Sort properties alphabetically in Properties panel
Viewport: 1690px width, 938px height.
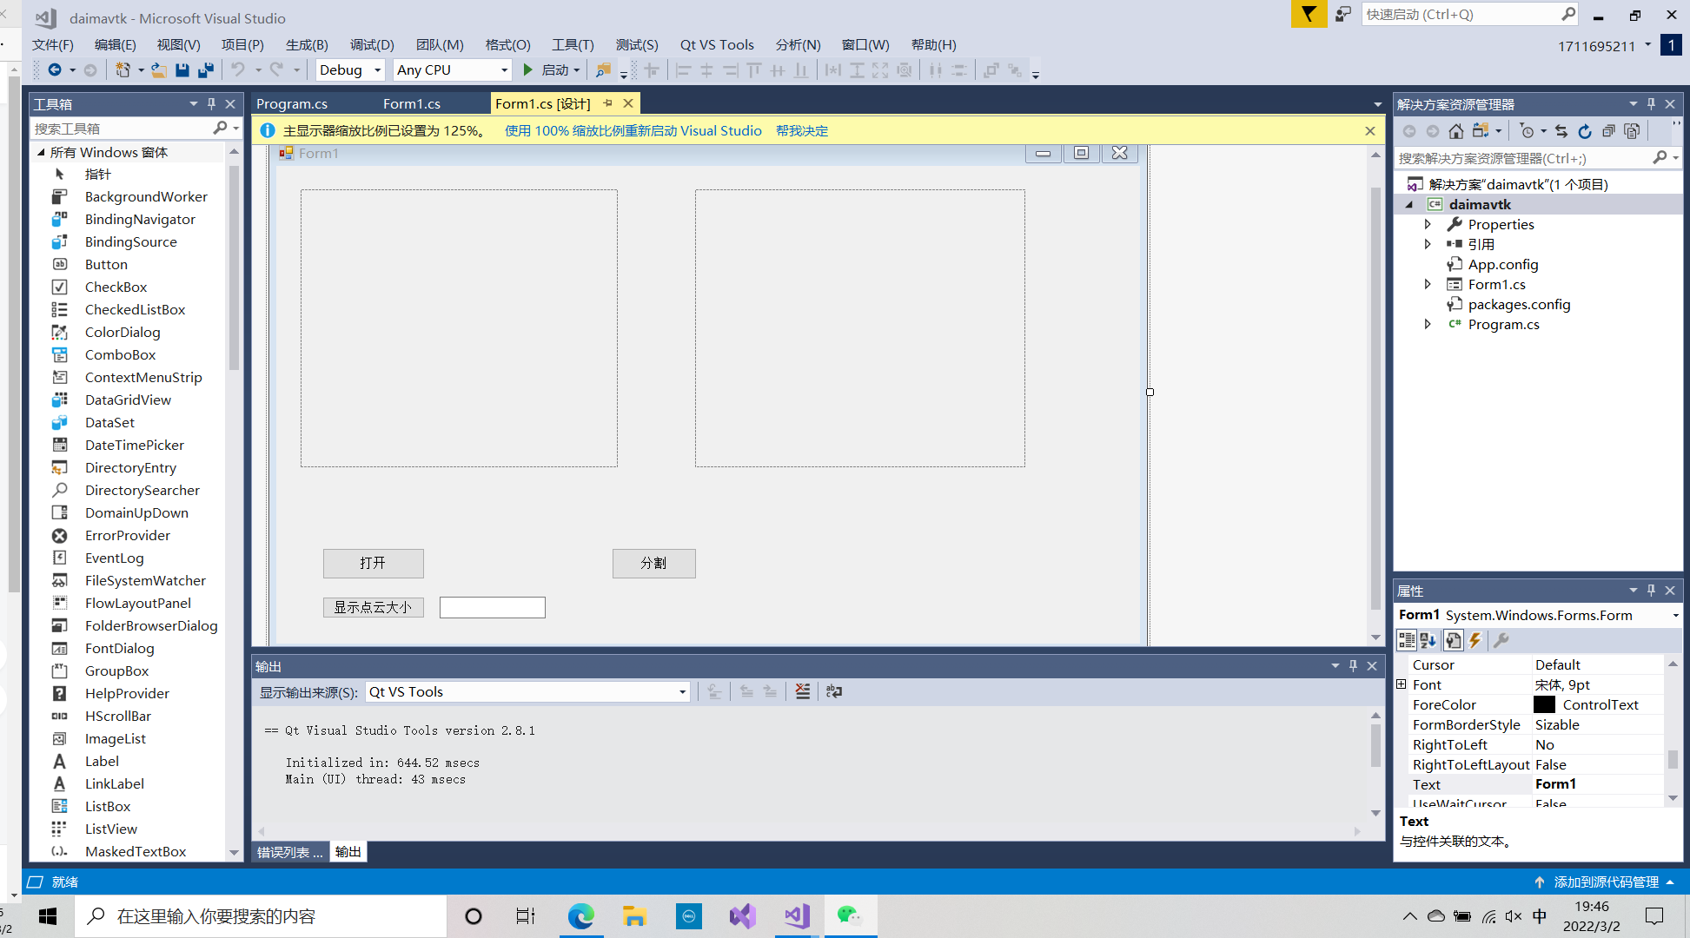pos(1428,640)
